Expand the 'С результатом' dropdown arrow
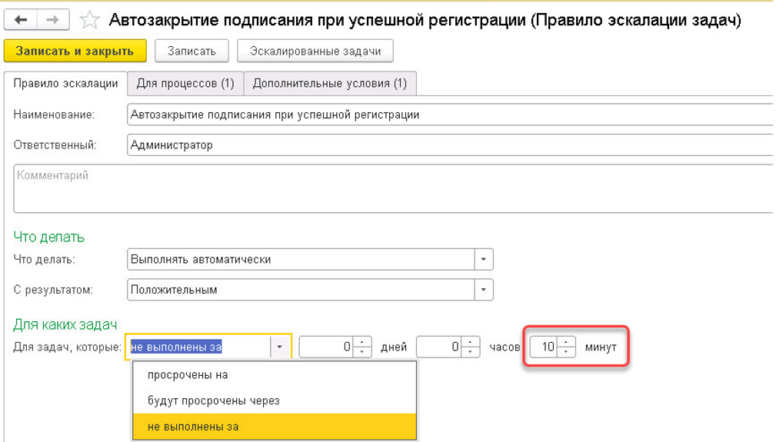 coord(483,291)
